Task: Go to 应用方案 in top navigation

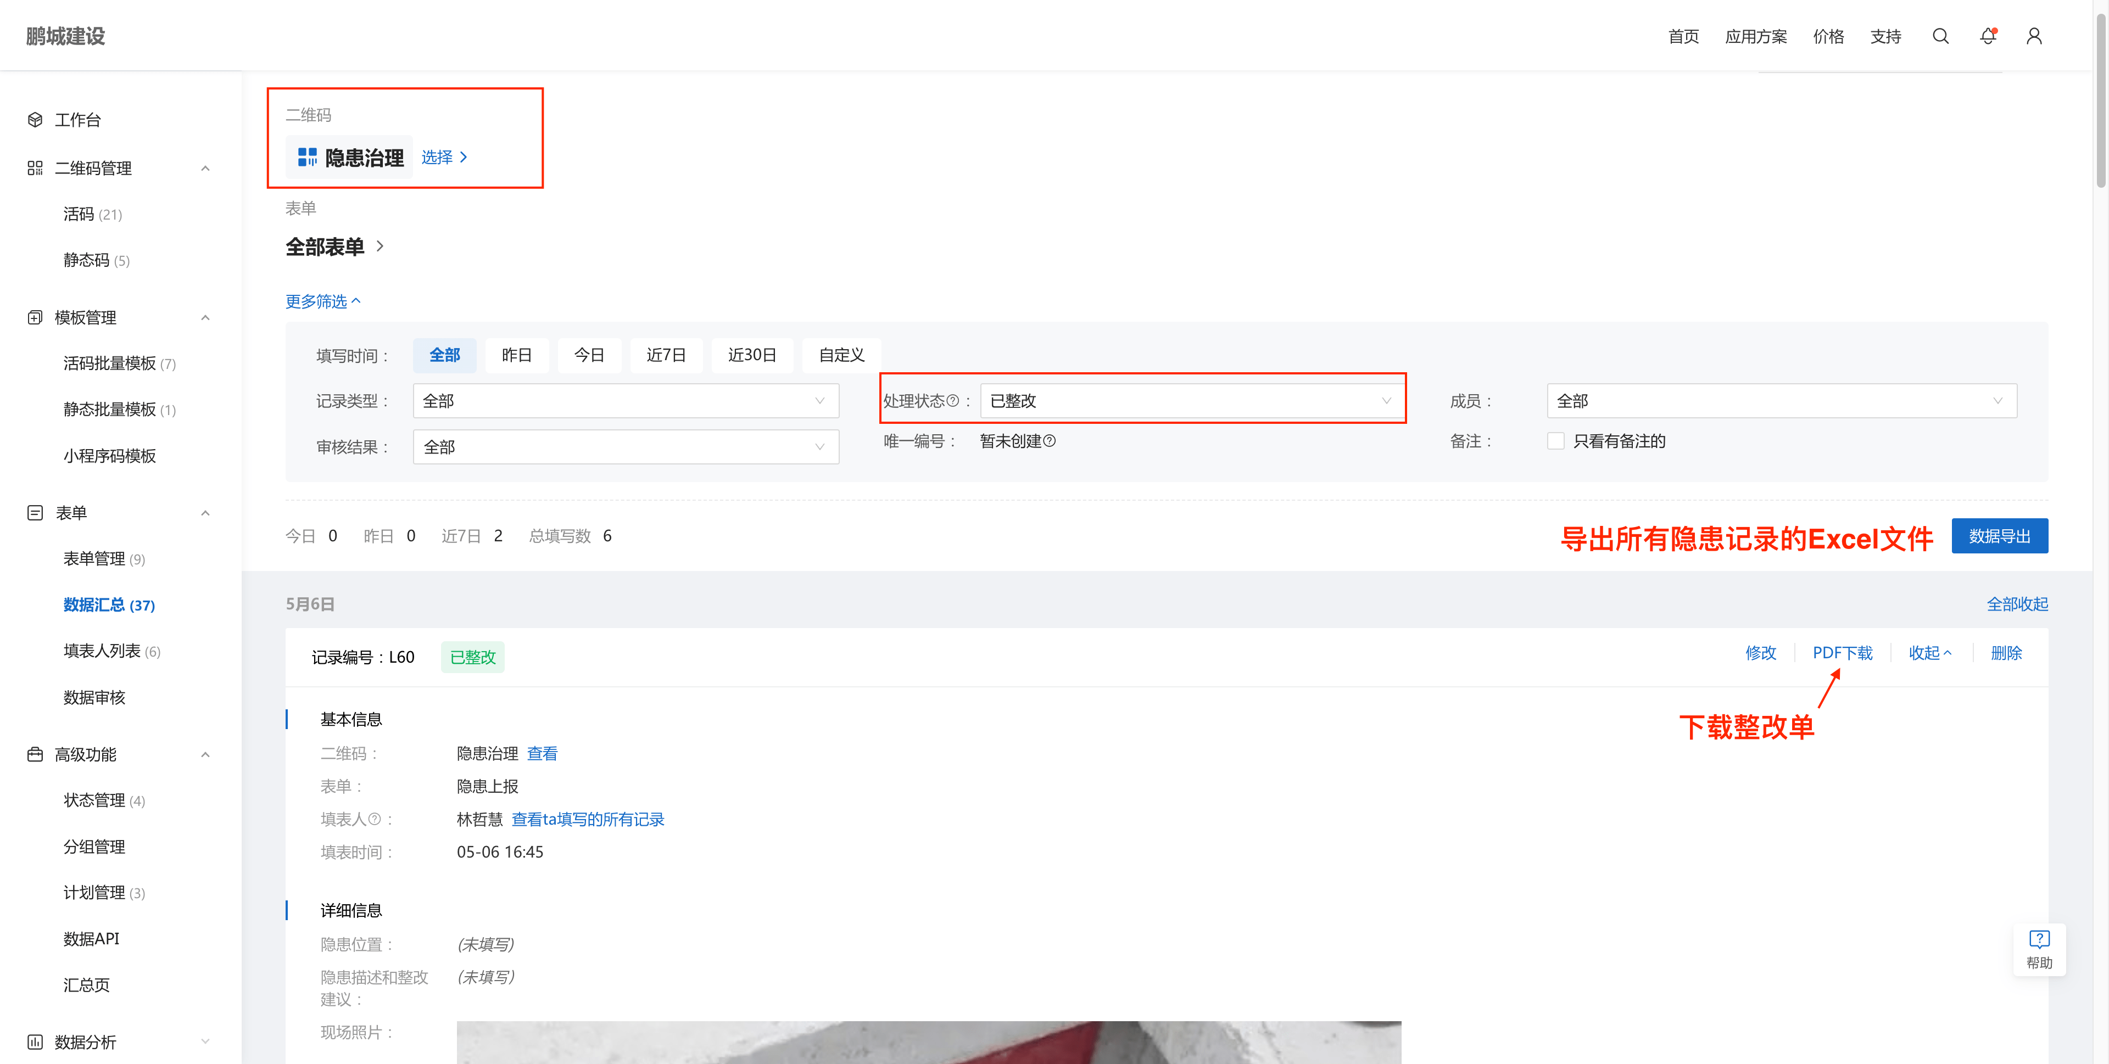Action: point(1755,36)
